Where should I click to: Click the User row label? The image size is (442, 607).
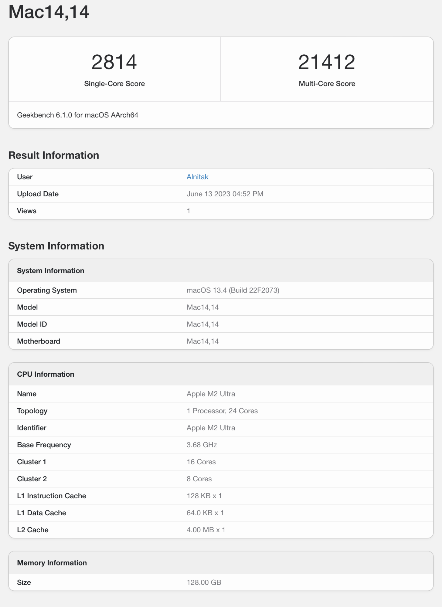[25, 177]
